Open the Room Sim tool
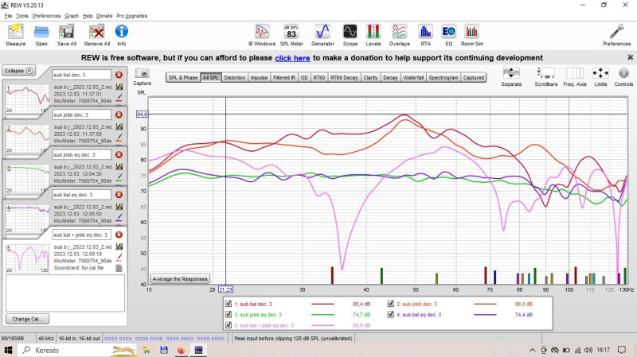This screenshot has width=637, height=357. pyautogui.click(x=472, y=35)
